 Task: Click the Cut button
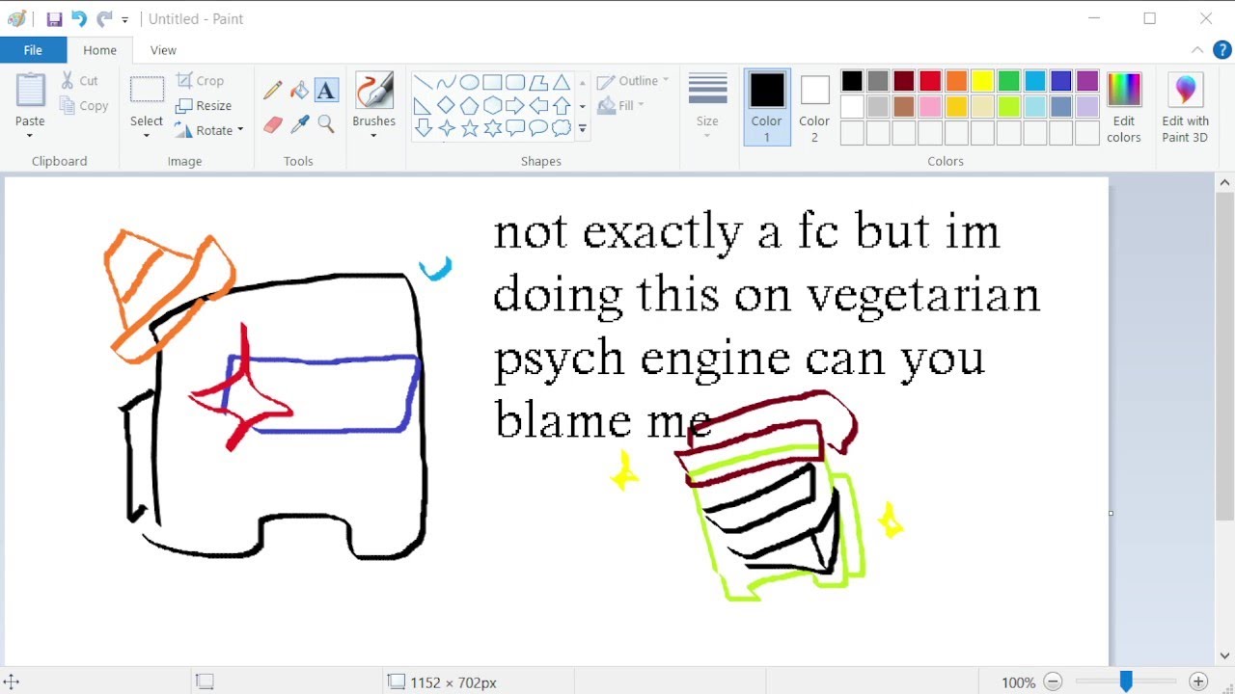pos(80,81)
